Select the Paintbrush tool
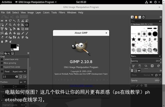 27,33
